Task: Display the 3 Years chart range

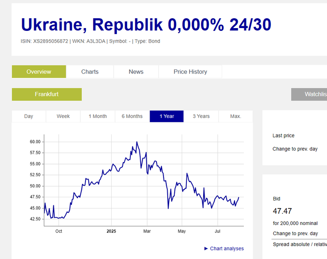Action: tap(201, 116)
